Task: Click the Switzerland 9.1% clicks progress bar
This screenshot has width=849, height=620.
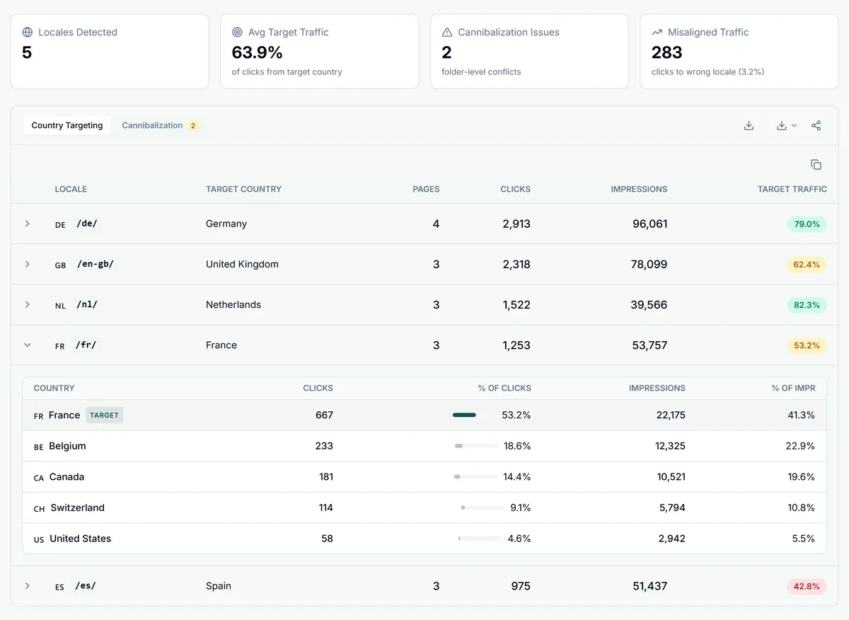Action: tap(482, 507)
